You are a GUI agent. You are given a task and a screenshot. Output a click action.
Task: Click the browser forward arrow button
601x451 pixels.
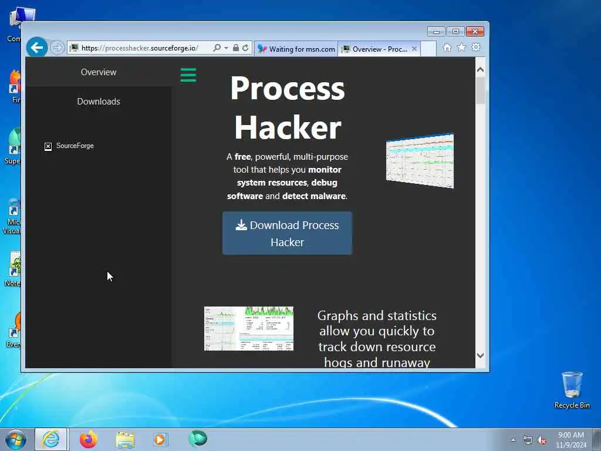pos(57,48)
